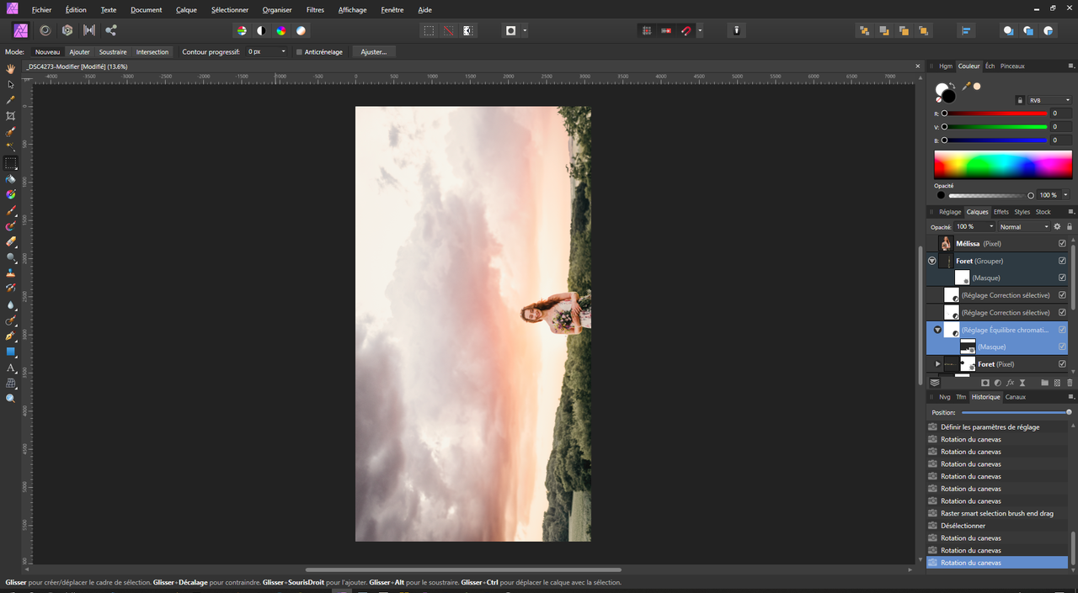
Task: Open the quick mask options dropdown arrow
Action: (x=525, y=30)
